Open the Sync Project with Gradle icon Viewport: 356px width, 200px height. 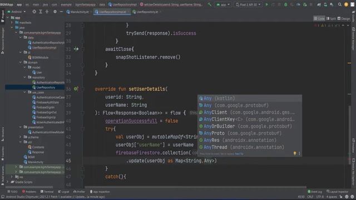319,4
